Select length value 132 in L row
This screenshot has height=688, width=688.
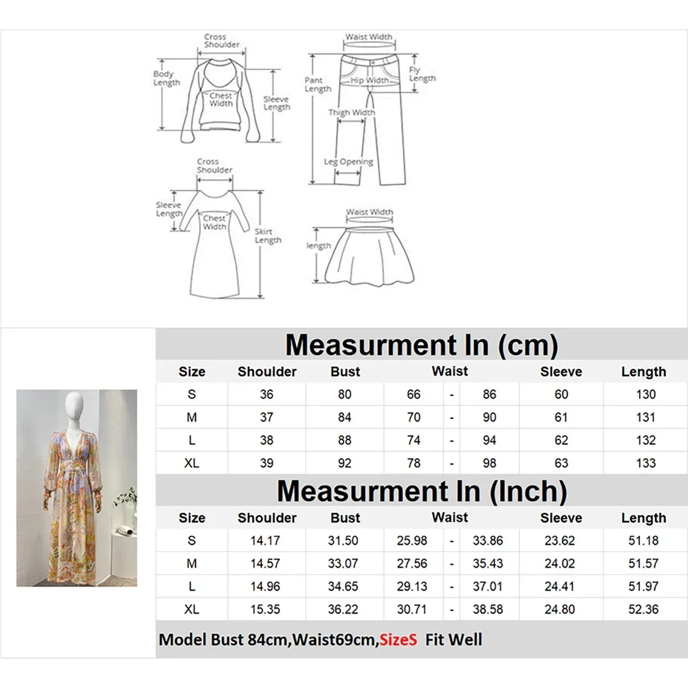646,439
